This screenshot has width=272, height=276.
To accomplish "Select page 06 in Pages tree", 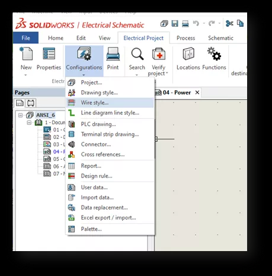I will click(55, 166).
